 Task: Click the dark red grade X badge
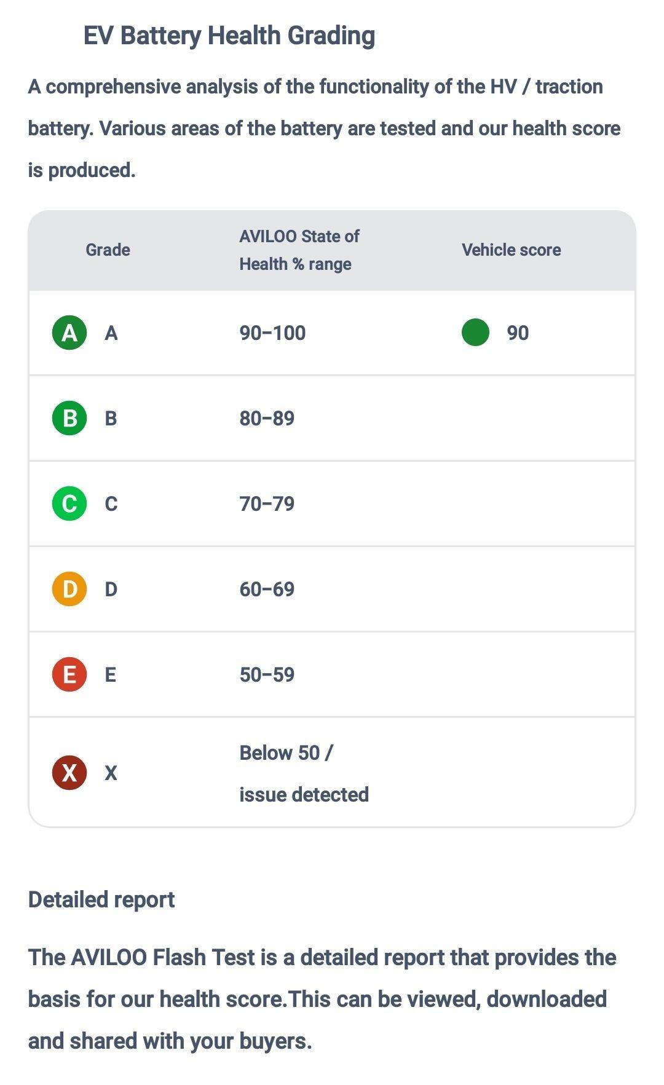(x=69, y=773)
